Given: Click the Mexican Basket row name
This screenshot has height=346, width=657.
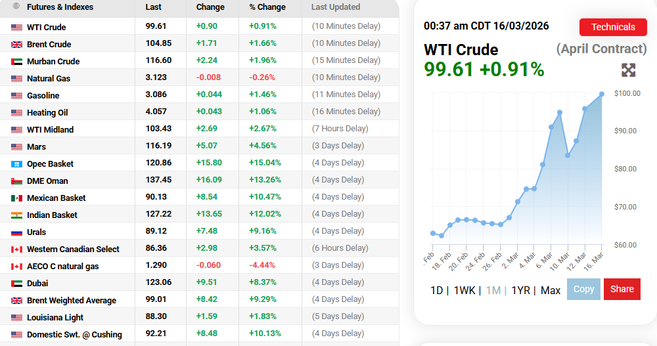Looking at the screenshot, I should 56,198.
